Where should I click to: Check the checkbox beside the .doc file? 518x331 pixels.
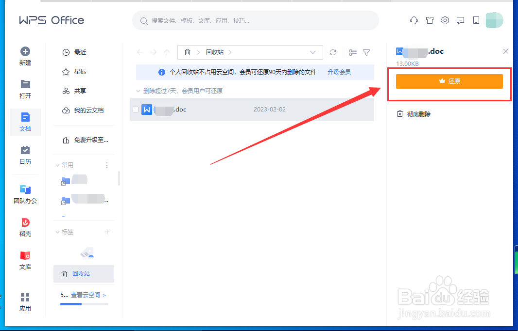(x=136, y=109)
